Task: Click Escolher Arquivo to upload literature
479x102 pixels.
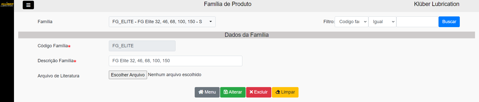Action: tap(128, 75)
